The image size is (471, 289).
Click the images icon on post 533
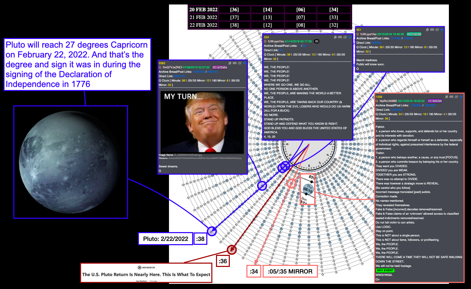click(x=345, y=37)
